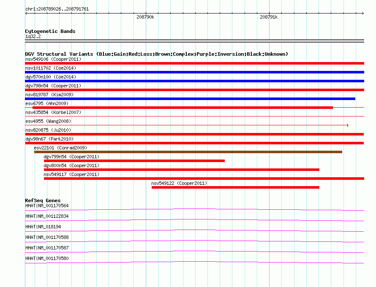Viewport: 376px width, 287px height.
Task: Click dgv798n54 (Cooper2011) label
Action: pyautogui.click(x=53, y=86)
